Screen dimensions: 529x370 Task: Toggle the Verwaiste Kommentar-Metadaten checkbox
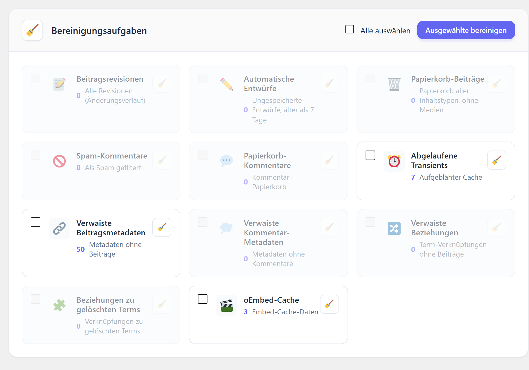tap(202, 222)
